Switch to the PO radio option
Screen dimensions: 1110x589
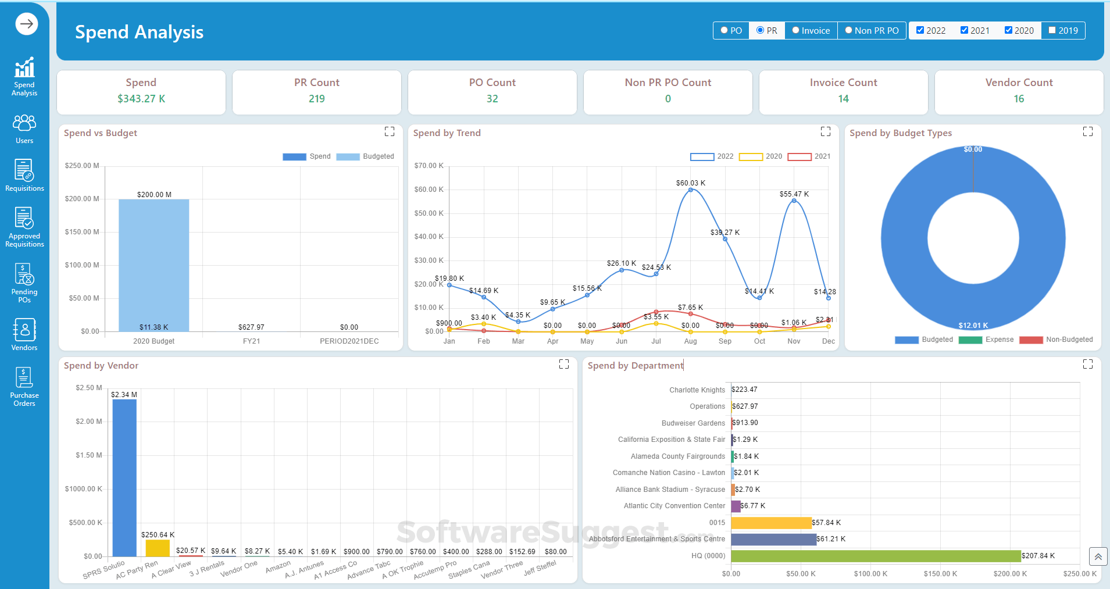(x=724, y=30)
